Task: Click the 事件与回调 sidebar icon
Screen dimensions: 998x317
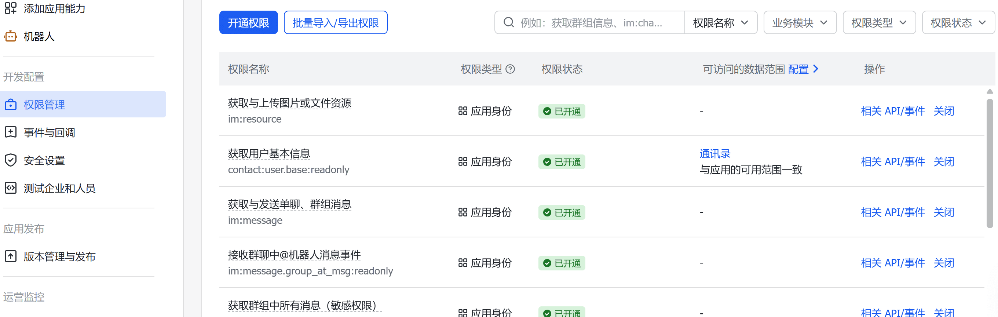Action: pos(11,132)
